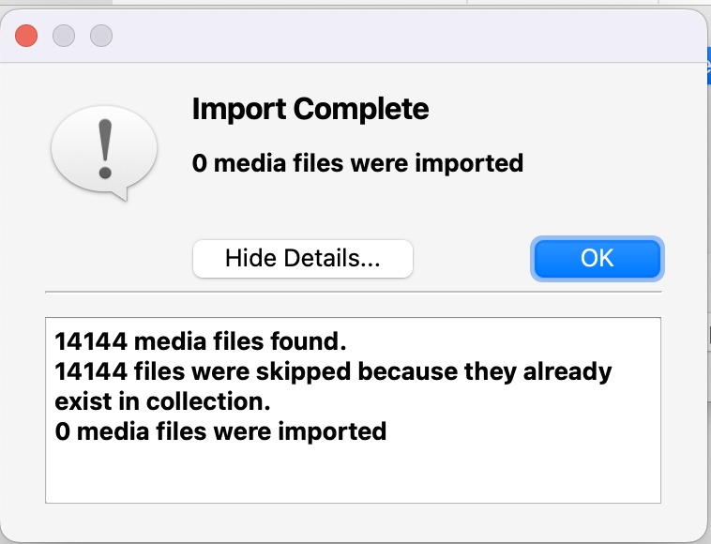This screenshot has width=711, height=544.
Task: Collapse the report with Hide Details
Action: 302,259
